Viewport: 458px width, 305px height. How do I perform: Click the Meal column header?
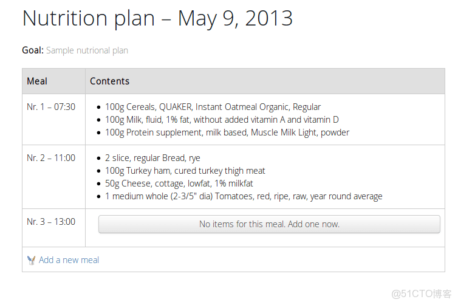[37, 81]
